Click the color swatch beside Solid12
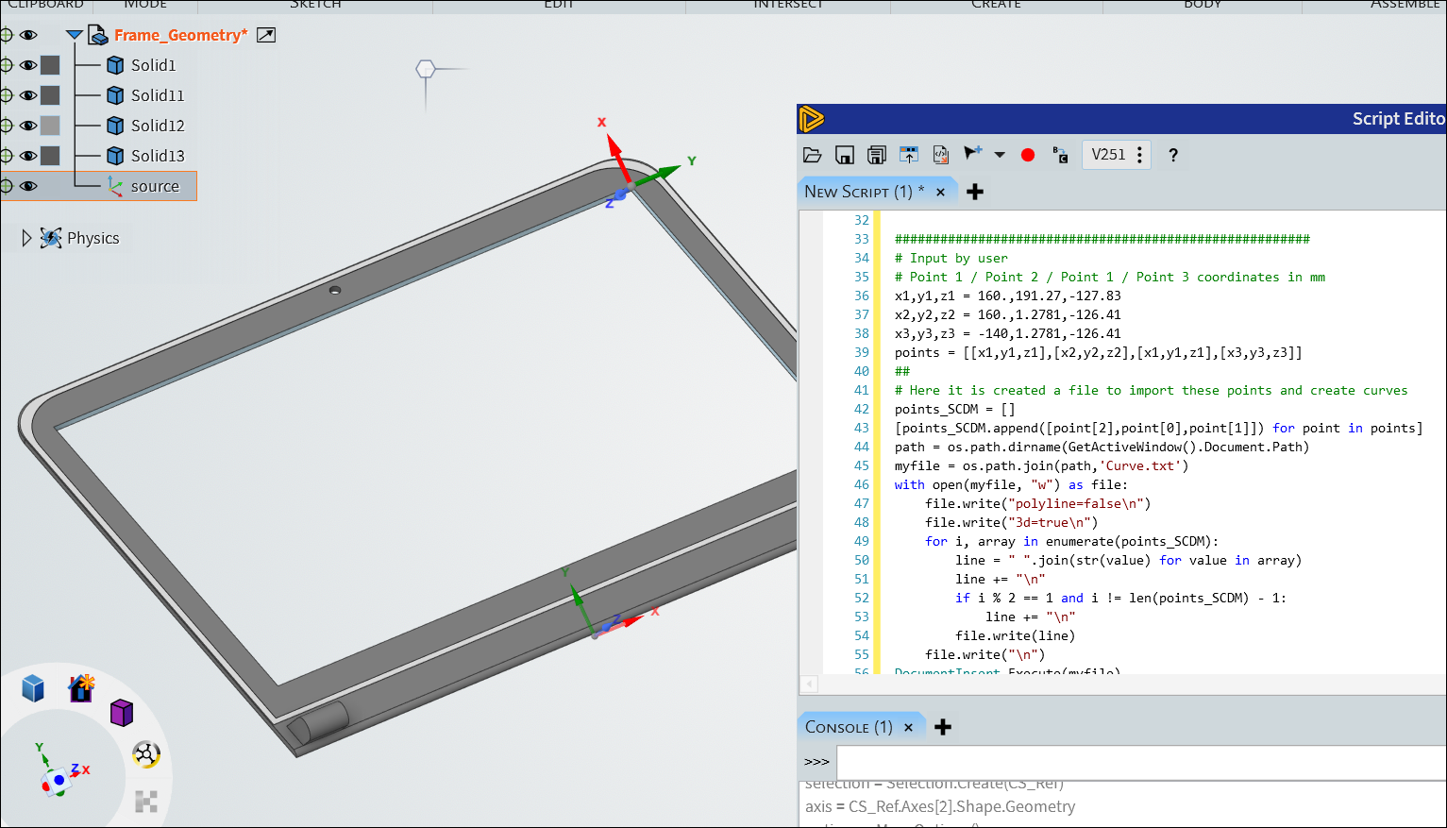 point(50,126)
